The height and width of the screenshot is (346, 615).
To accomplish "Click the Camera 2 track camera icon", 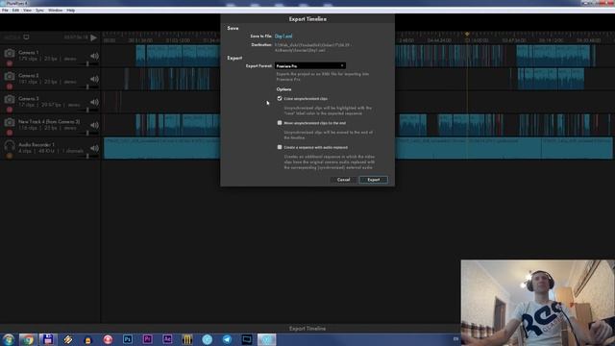I will 10,76.
